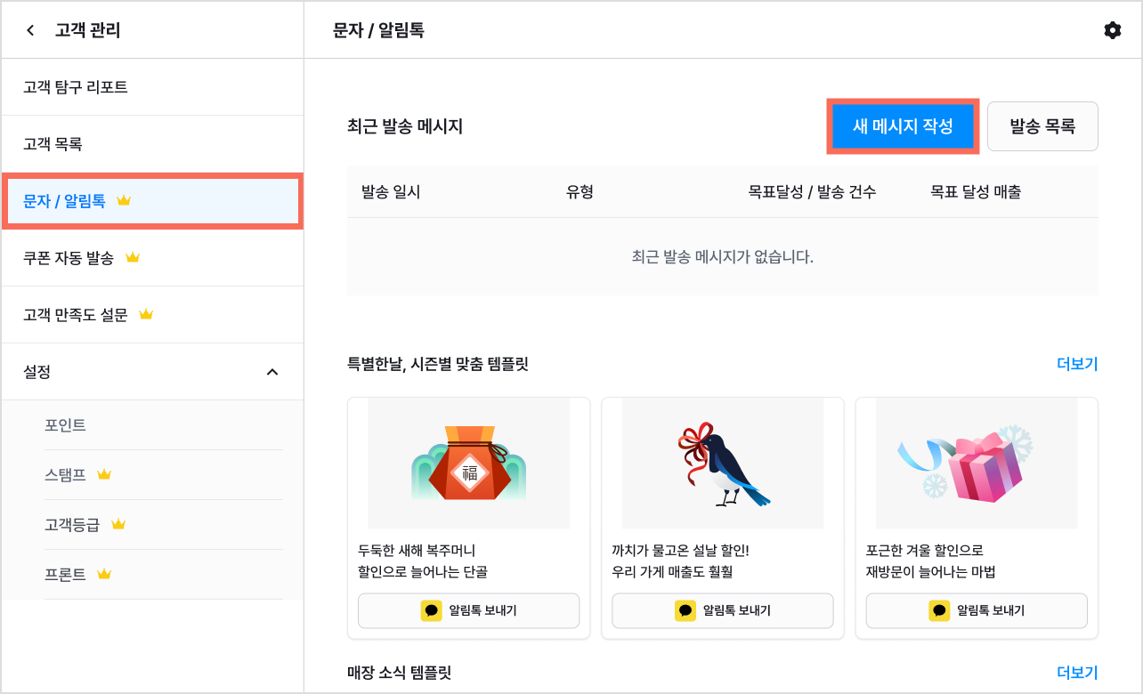This screenshot has height=694, width=1143.
Task: Go back using the left arrow icon
Action: (x=30, y=30)
